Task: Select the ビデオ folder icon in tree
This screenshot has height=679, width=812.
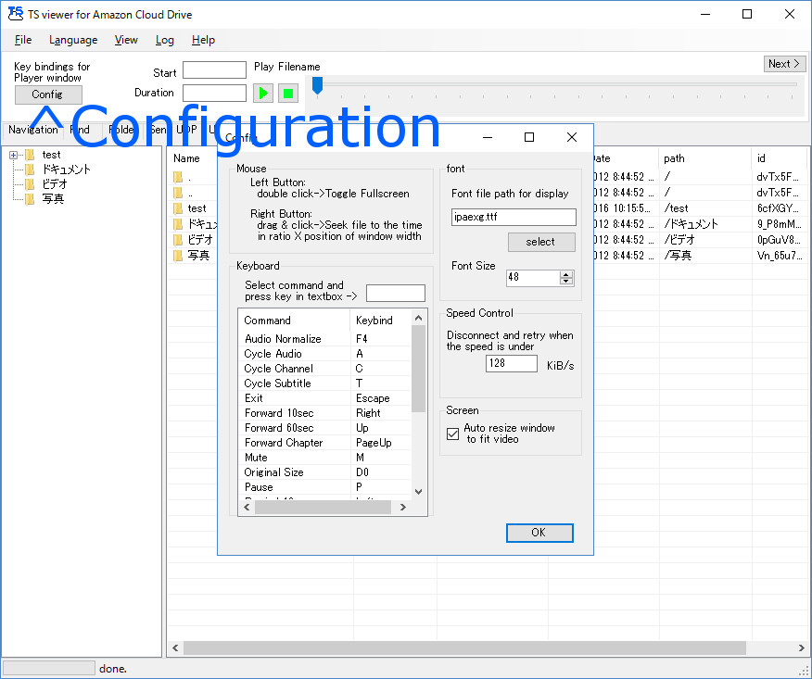Action: 30,184
